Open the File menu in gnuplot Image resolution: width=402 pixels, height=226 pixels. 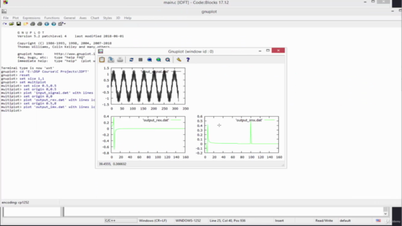click(6, 18)
